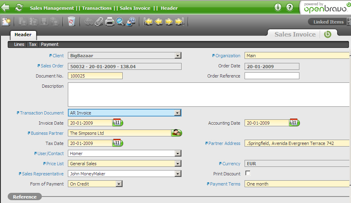Image resolution: width=351 pixels, height=203 pixels.
Task: Click the Tax Date field
Action: pyautogui.click(x=90, y=143)
